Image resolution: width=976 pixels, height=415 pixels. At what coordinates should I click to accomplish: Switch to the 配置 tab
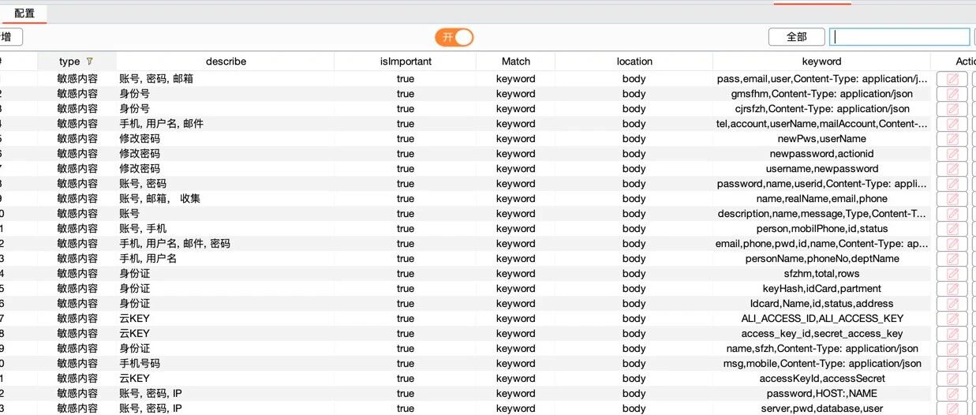tap(24, 13)
